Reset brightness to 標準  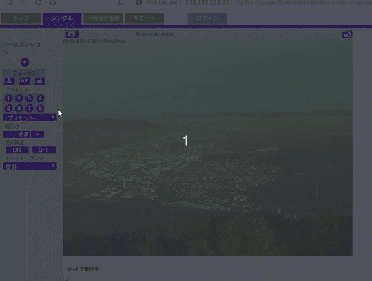point(23,135)
